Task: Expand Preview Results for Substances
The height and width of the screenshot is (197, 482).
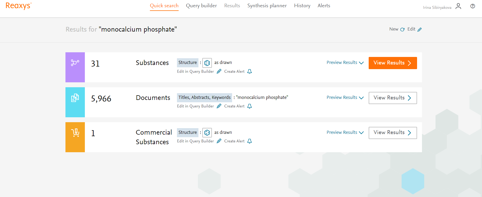Action: tap(345, 63)
